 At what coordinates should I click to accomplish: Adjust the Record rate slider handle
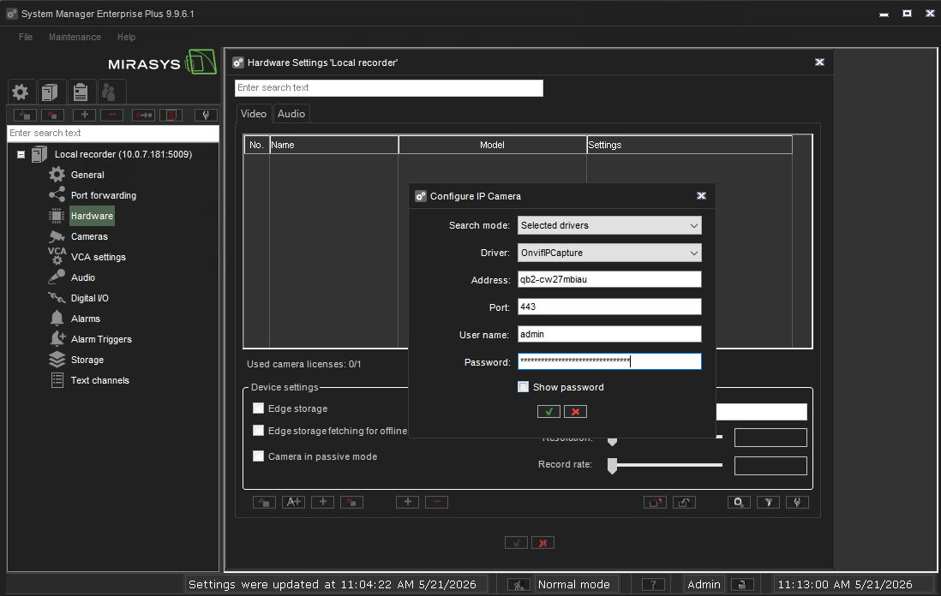tap(612, 465)
